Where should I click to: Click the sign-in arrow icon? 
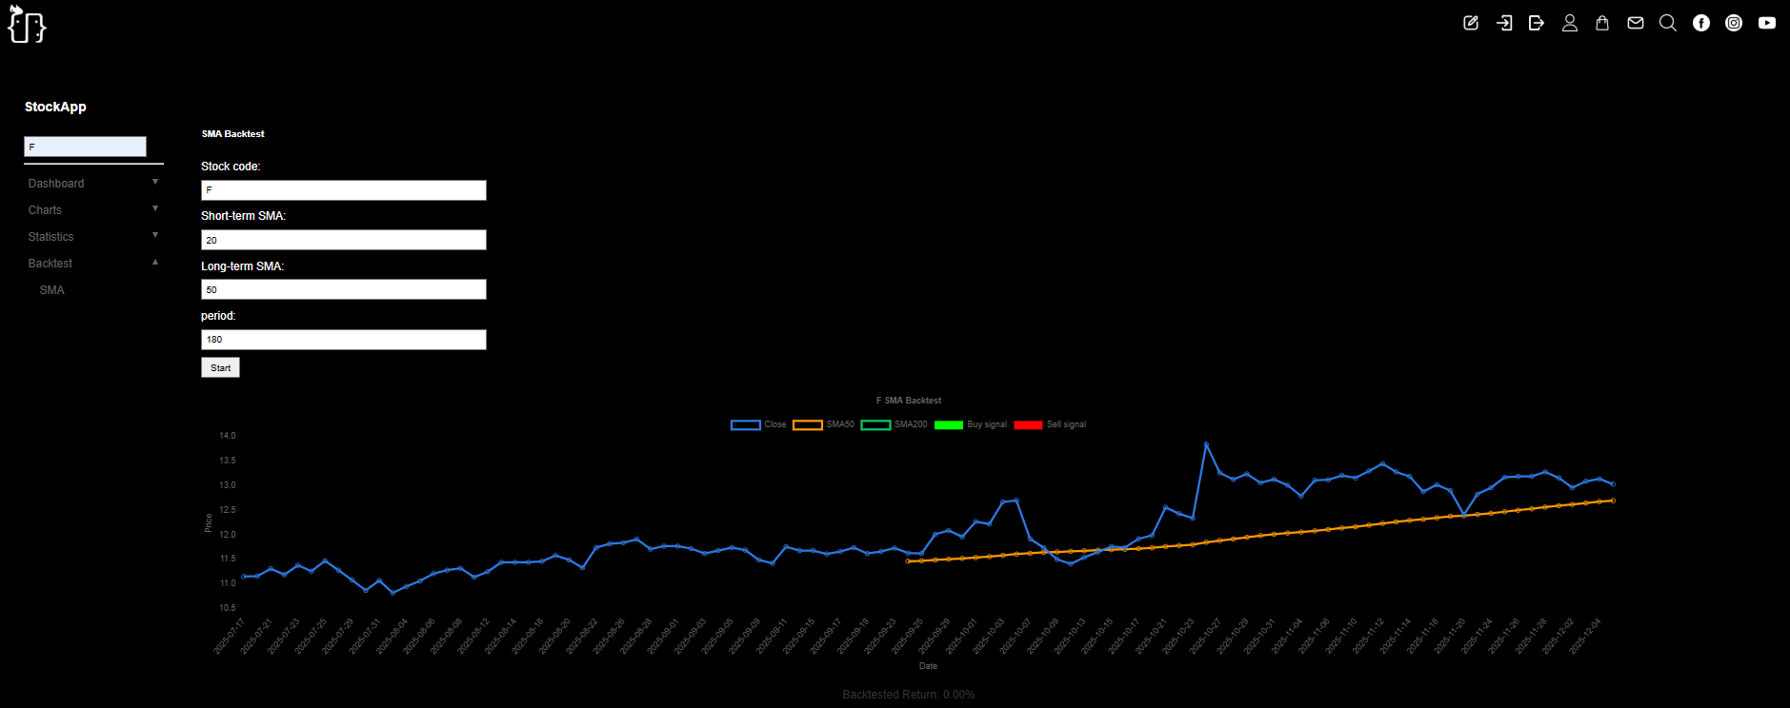[x=1504, y=23]
